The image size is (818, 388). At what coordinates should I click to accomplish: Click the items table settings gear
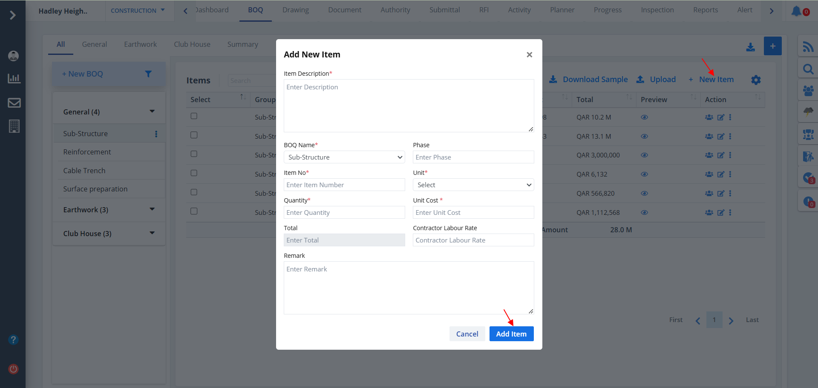(x=756, y=80)
